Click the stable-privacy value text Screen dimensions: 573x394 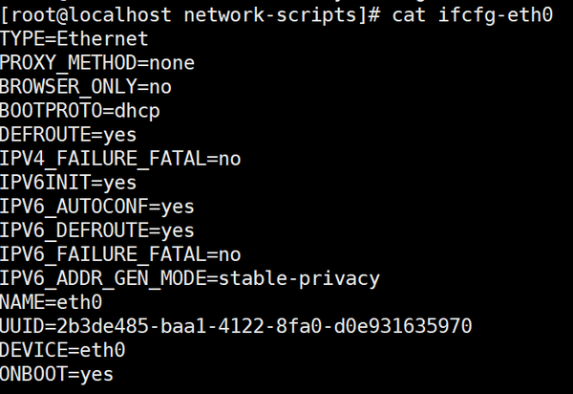(299, 278)
